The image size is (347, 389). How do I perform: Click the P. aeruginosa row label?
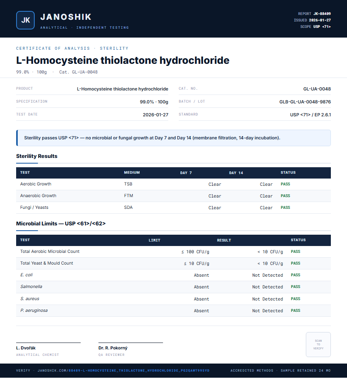click(34, 310)
